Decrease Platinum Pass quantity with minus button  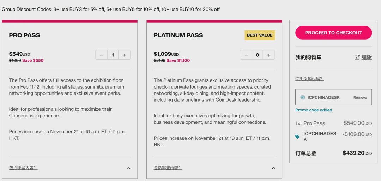(x=246, y=55)
